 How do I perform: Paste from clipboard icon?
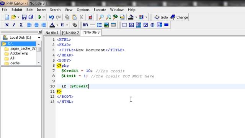coord(74,17)
